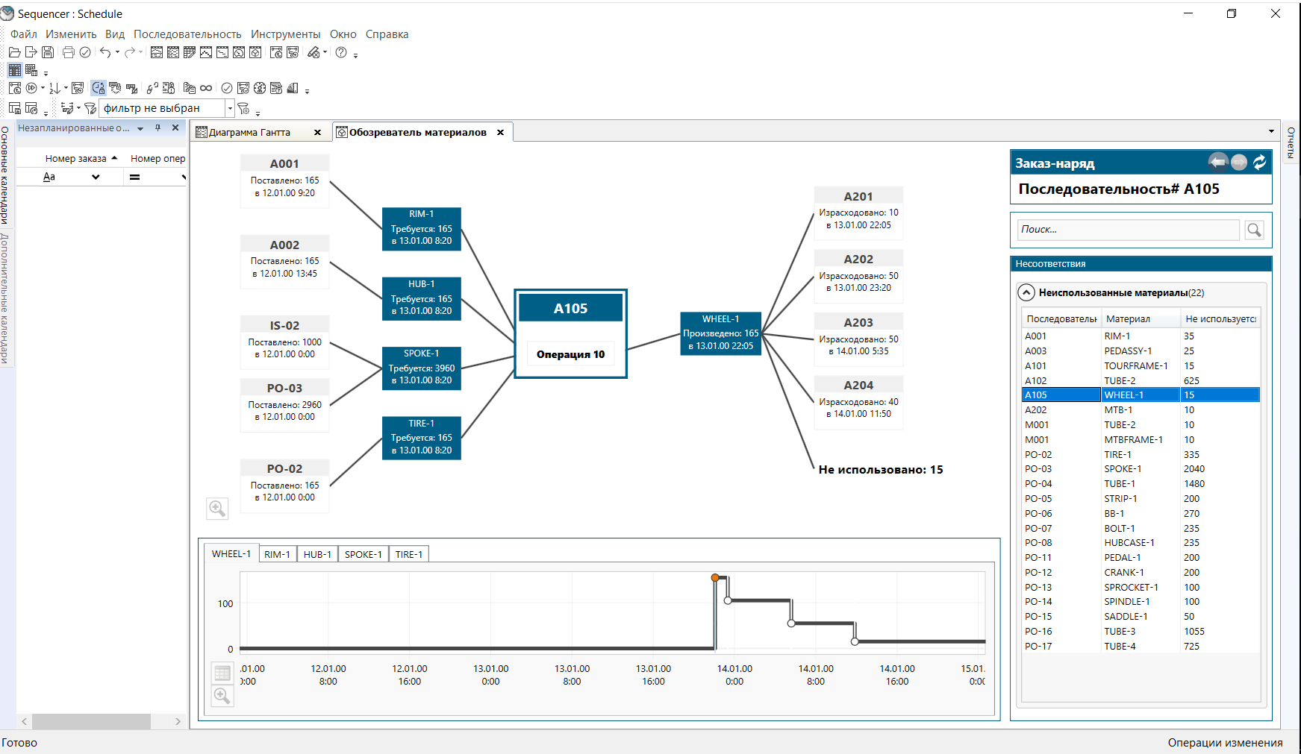Viewport: 1301px width, 754px height.
Task: Click the filter edit funnel icon
Action: click(x=90, y=108)
